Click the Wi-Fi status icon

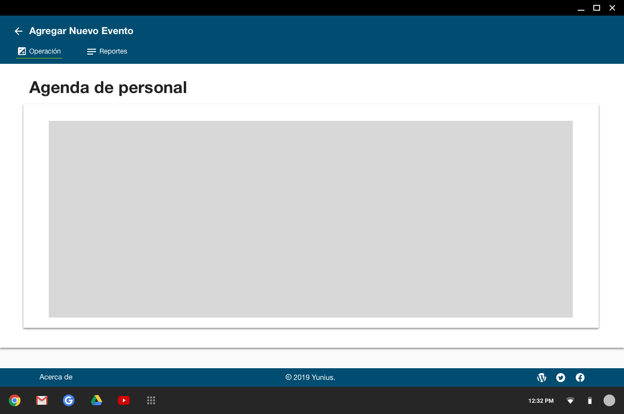(x=570, y=400)
